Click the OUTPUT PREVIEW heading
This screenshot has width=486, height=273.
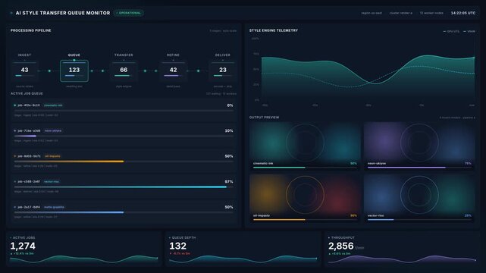tap(264, 118)
